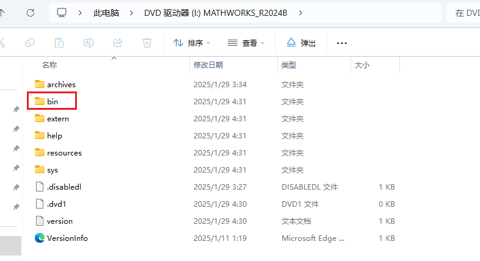The height and width of the screenshot is (261, 480).
Task: Click the file name .dvd1
Action: click(56, 204)
